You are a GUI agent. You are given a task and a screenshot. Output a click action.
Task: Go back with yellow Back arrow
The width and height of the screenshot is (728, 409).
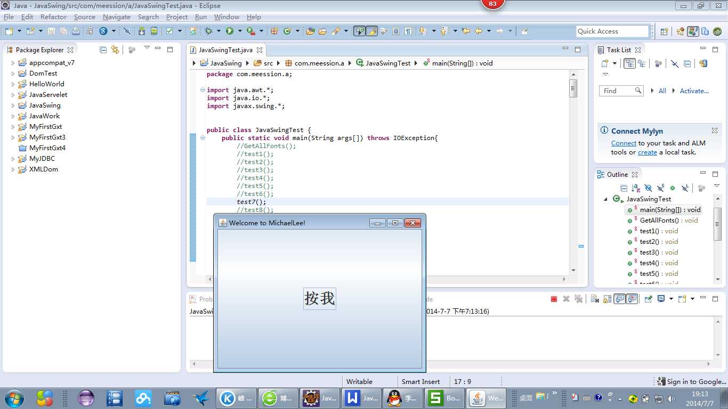pyautogui.click(x=479, y=31)
